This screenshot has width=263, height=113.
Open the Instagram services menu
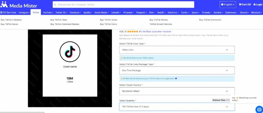(x=24, y=13)
